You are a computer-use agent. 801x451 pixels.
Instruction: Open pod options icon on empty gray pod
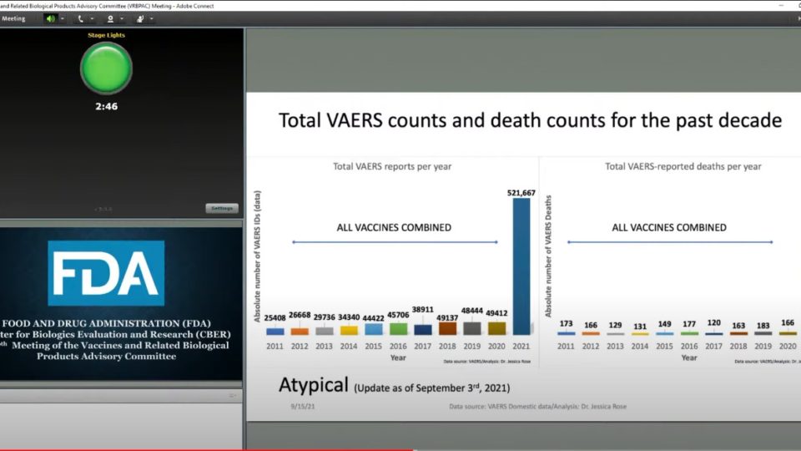pos(233,396)
